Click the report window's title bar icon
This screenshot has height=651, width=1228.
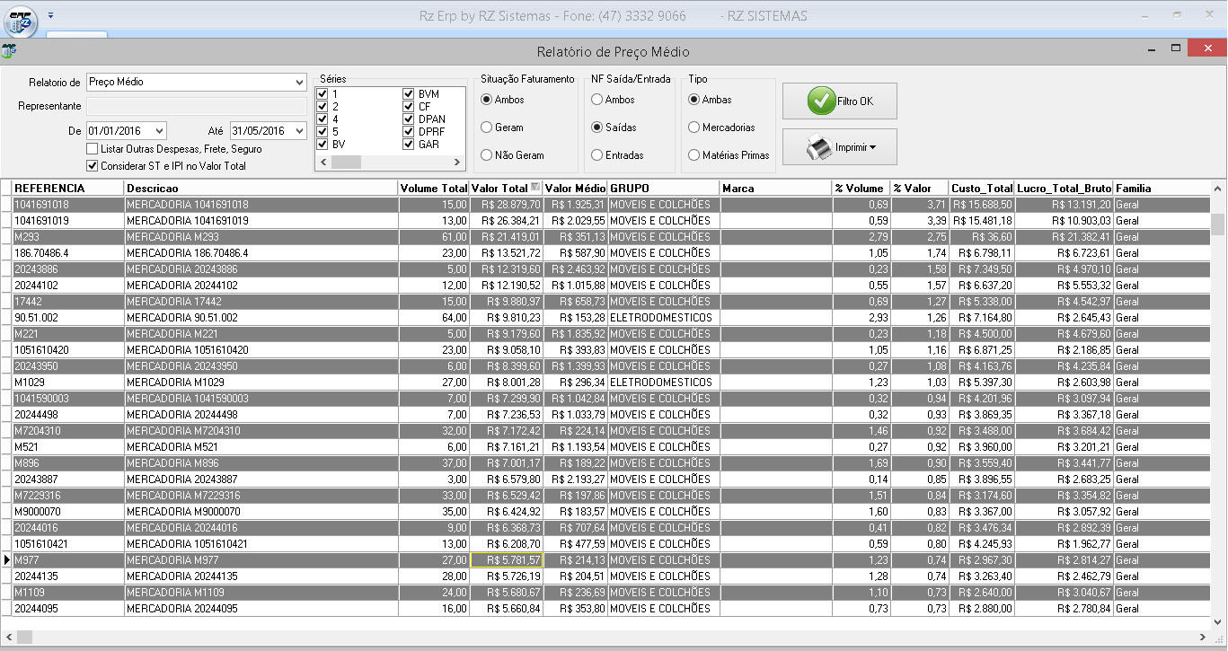coord(8,51)
